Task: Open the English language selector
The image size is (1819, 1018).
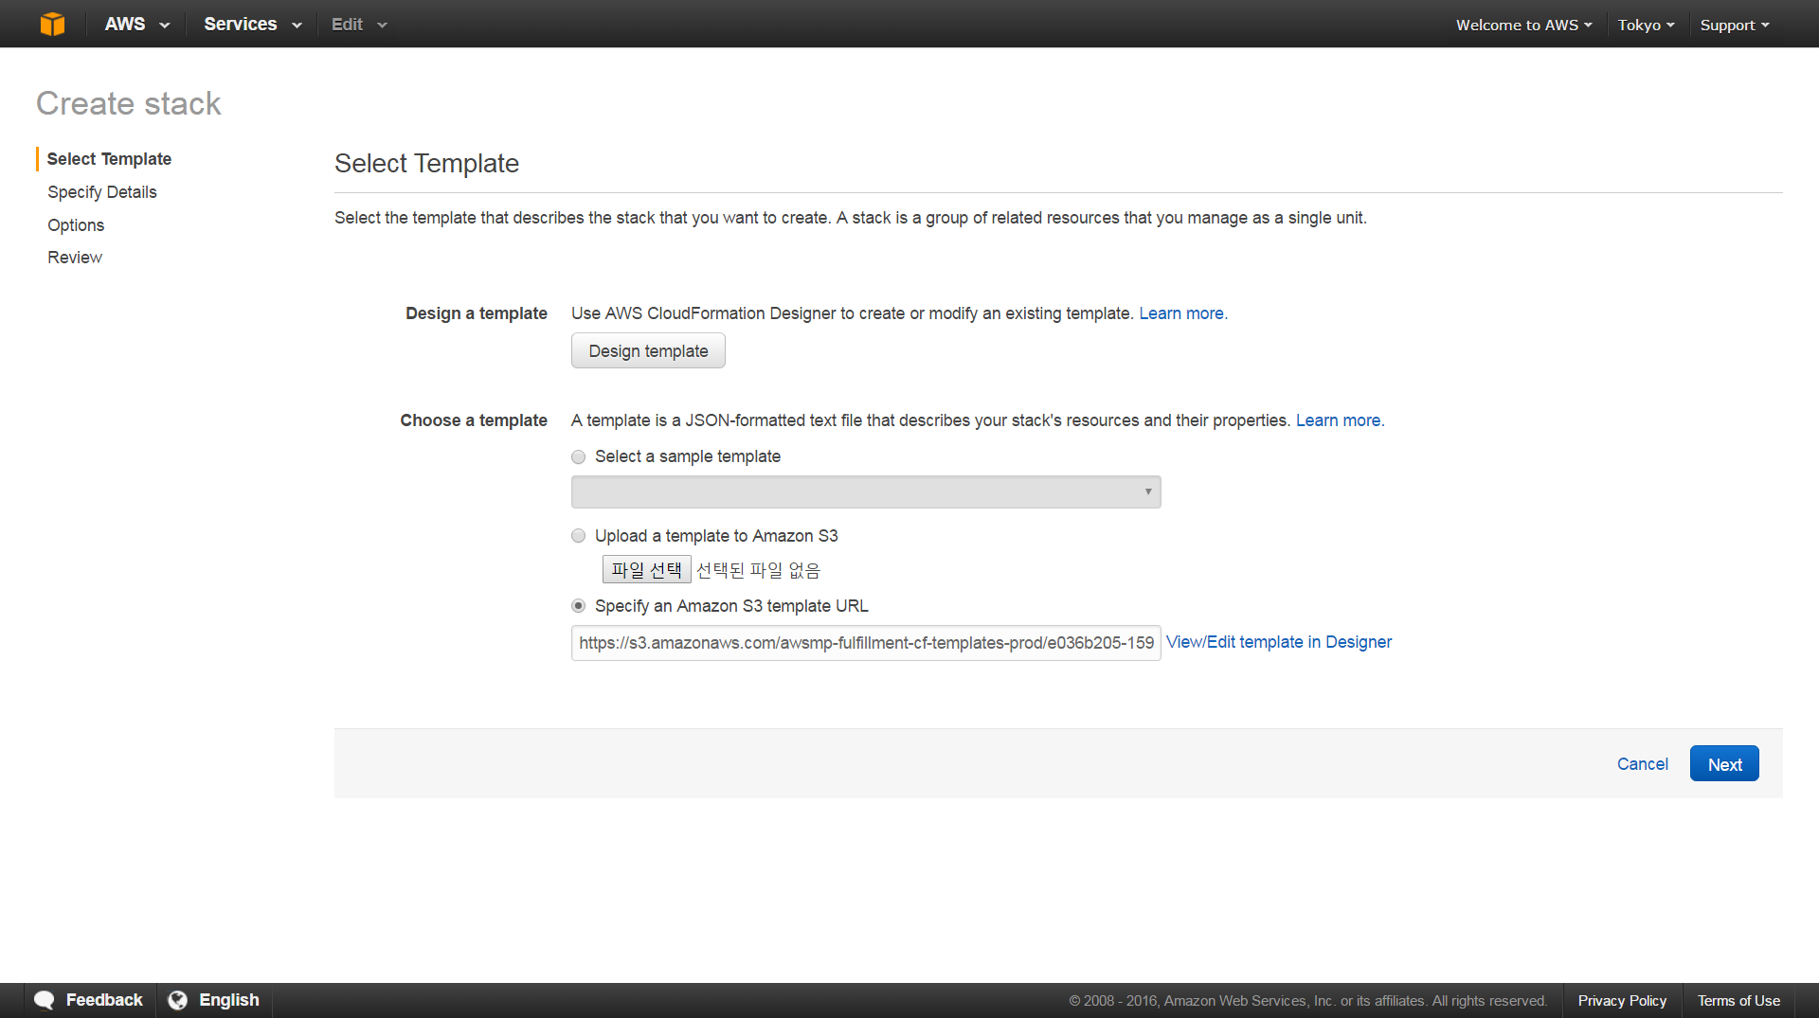Action: click(x=229, y=1000)
